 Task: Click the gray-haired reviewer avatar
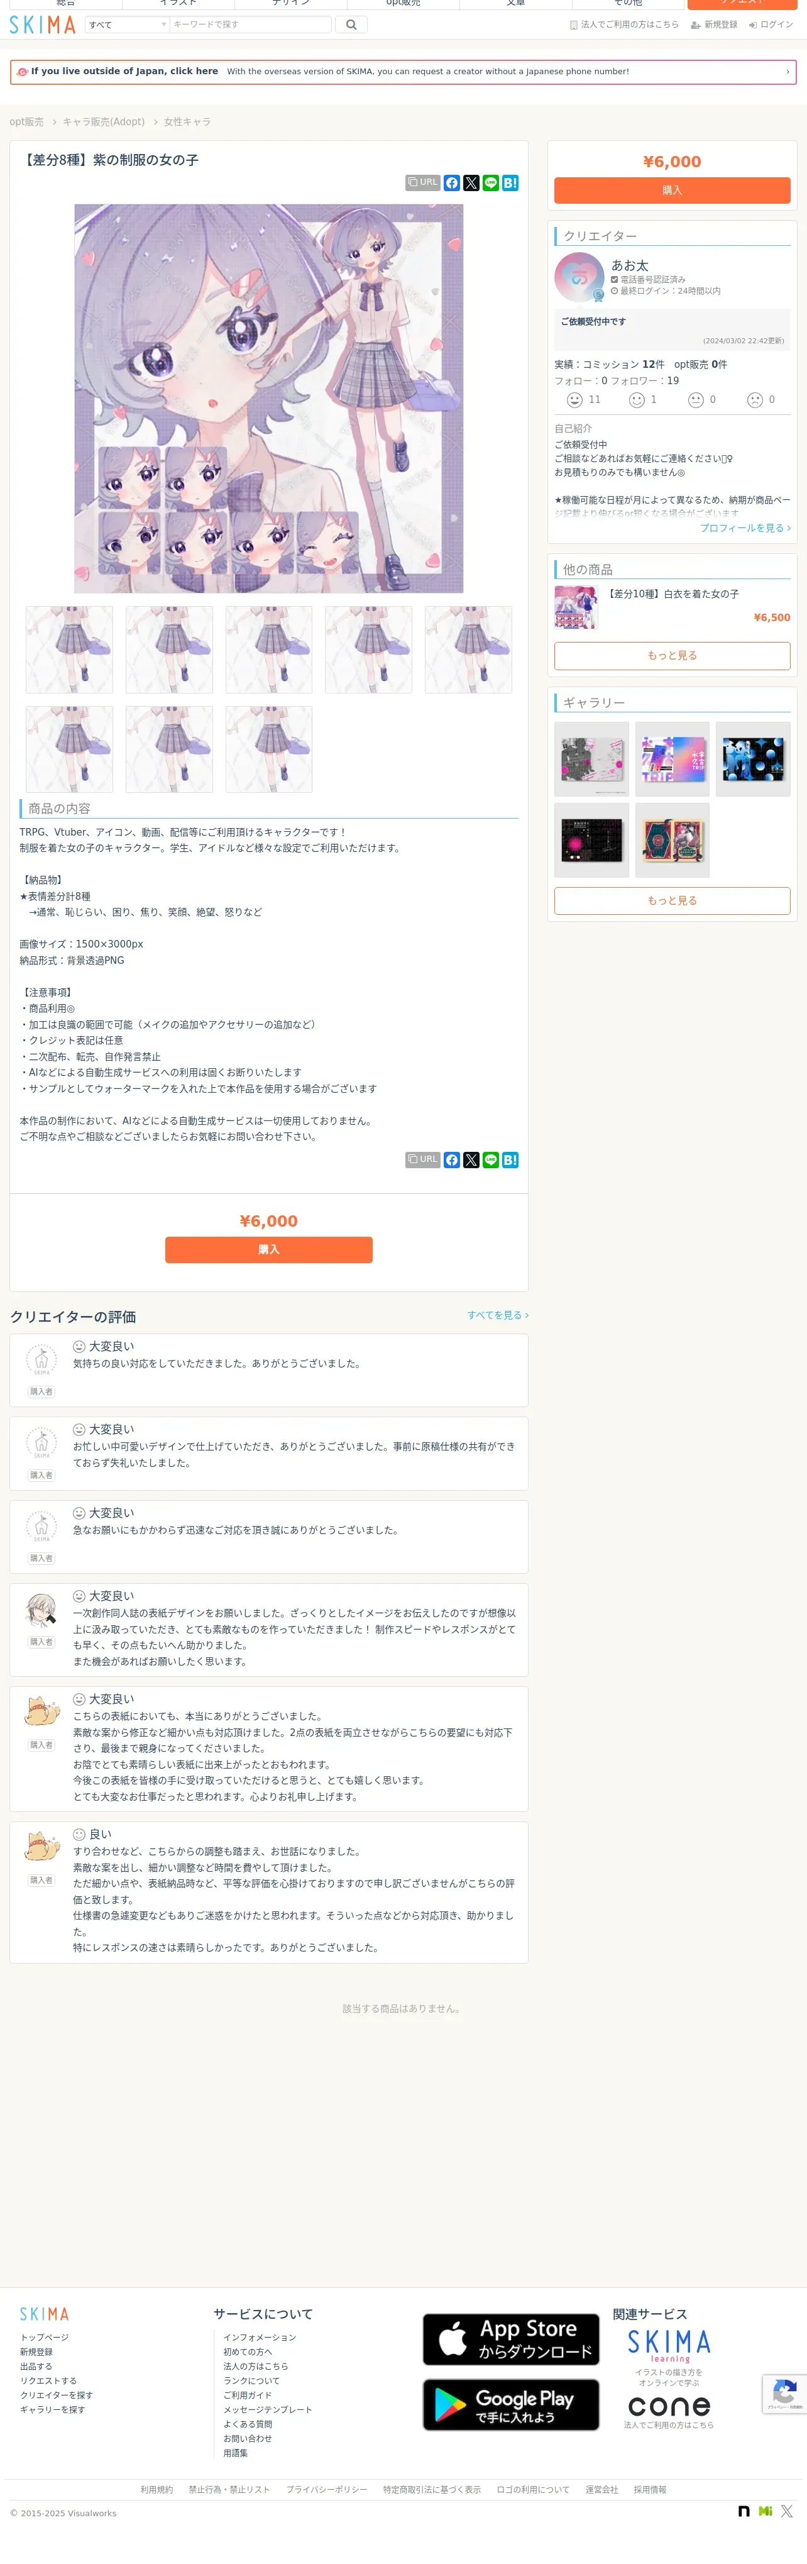(41, 1610)
